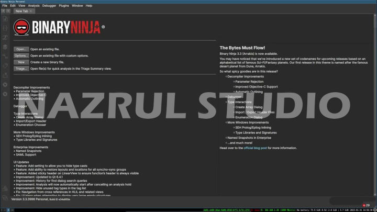Follow the official blog post link

pyautogui.click(x=255, y=148)
